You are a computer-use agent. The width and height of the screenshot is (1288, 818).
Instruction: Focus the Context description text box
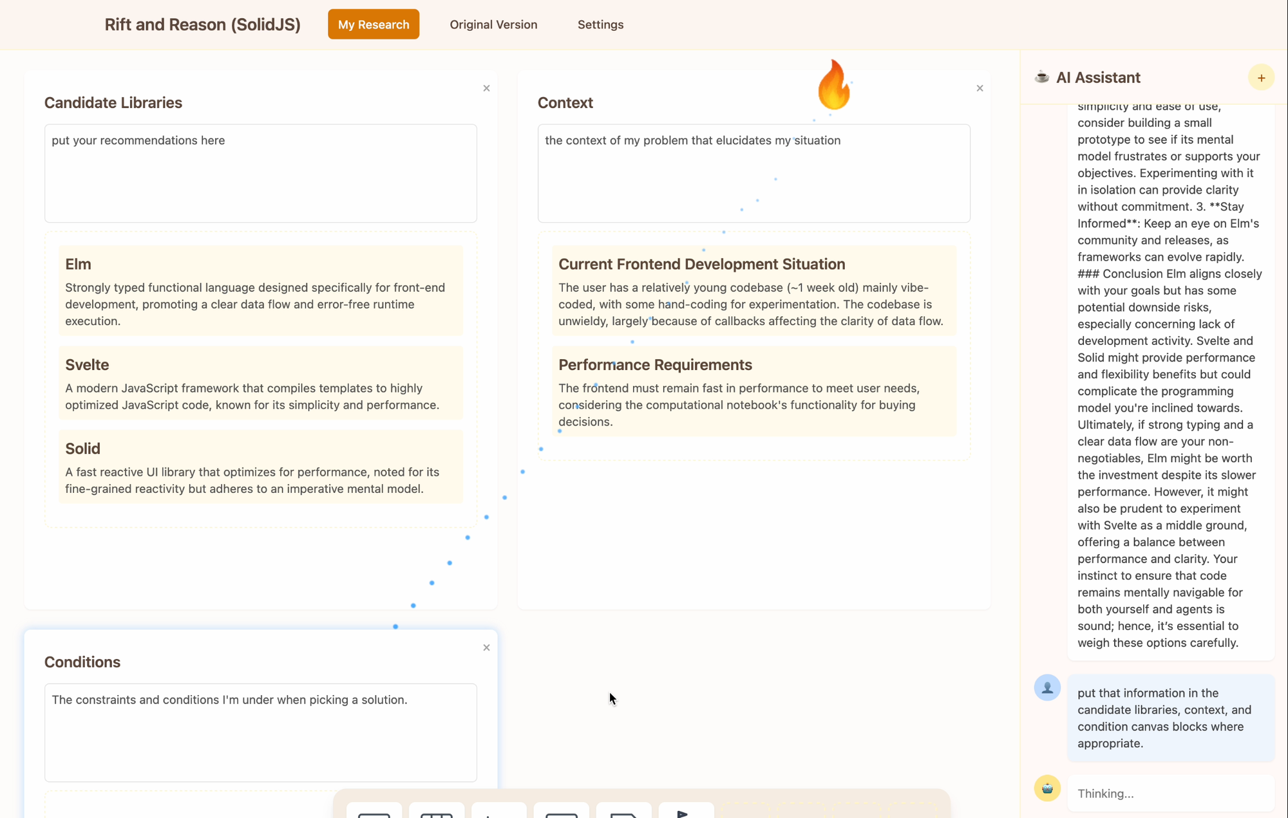[x=754, y=173]
